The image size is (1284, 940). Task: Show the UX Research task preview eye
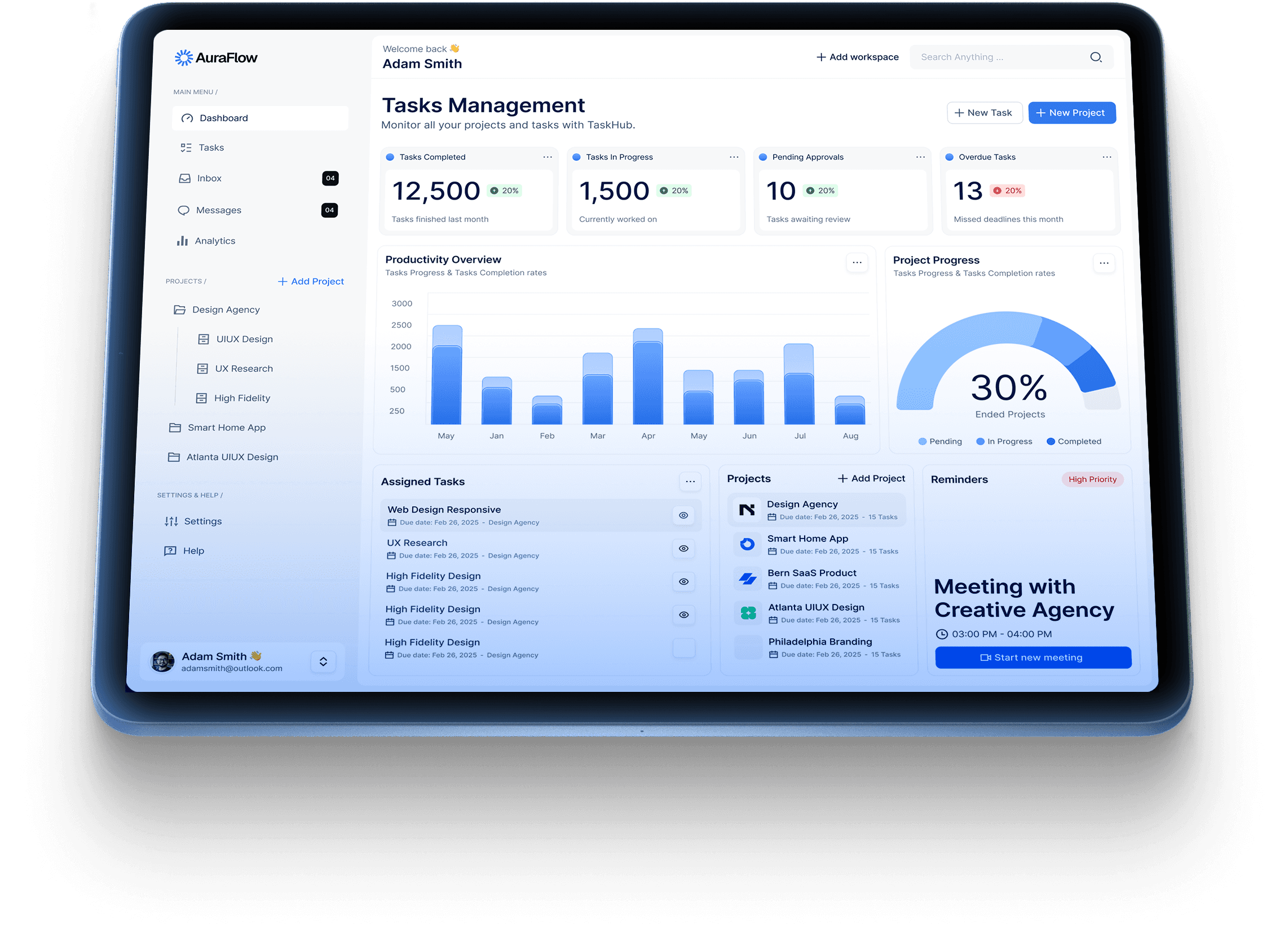pyautogui.click(x=683, y=549)
